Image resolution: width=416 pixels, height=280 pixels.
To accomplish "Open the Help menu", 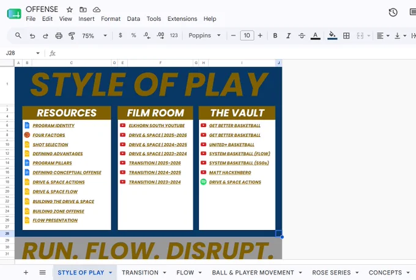I will 210,19.
